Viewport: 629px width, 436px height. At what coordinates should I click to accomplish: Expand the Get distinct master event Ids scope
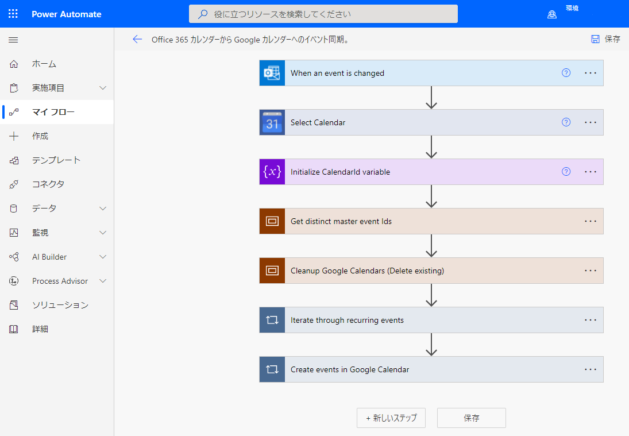click(431, 221)
